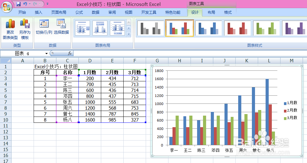Select the 格式 chart tools tab
The height and width of the screenshot is (163, 307).
(x=228, y=12)
